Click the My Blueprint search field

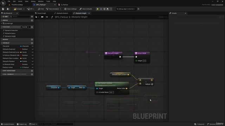pos(20,16)
